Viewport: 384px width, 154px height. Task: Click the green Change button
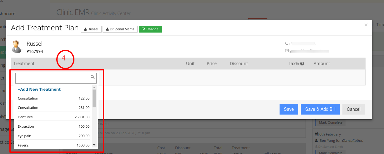point(150,29)
